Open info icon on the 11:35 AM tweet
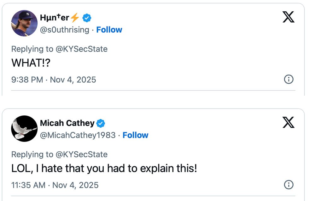Viewport: 309px width, 201px height. coord(289,185)
